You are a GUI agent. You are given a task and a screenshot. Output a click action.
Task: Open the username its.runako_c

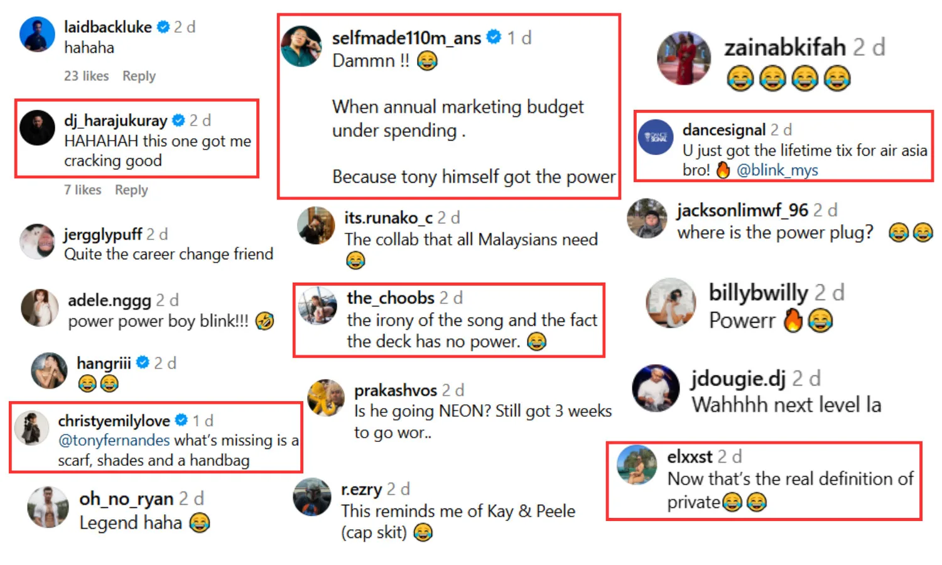click(388, 218)
